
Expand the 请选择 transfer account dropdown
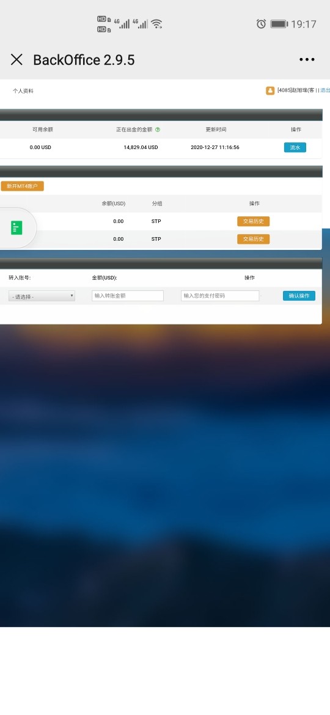tap(42, 296)
